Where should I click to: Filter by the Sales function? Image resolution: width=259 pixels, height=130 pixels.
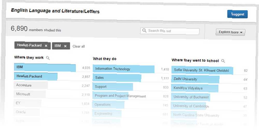131,78
